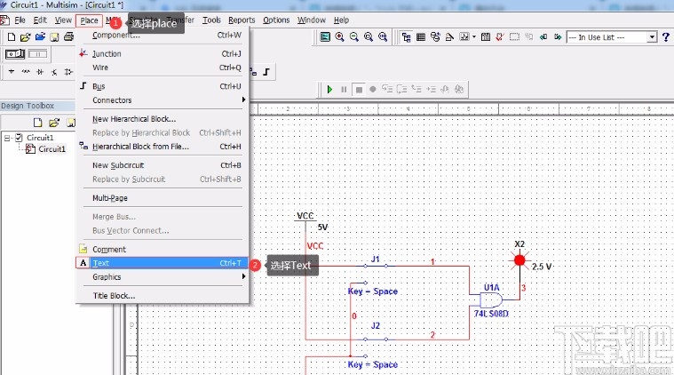Toggle full screen view icon
Viewport: 674px width, 375px height.
(325, 37)
